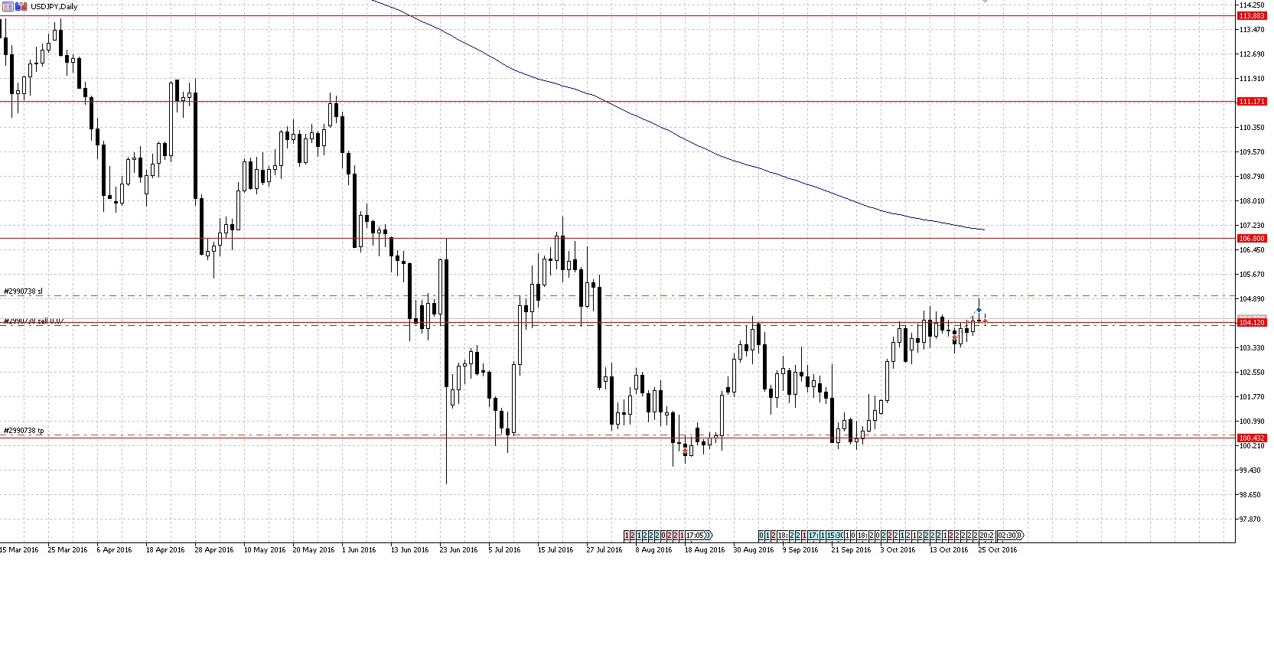Viewport: 1274px width, 648px height.
Task: Click the 104.120 current price label
Action: tap(1251, 323)
